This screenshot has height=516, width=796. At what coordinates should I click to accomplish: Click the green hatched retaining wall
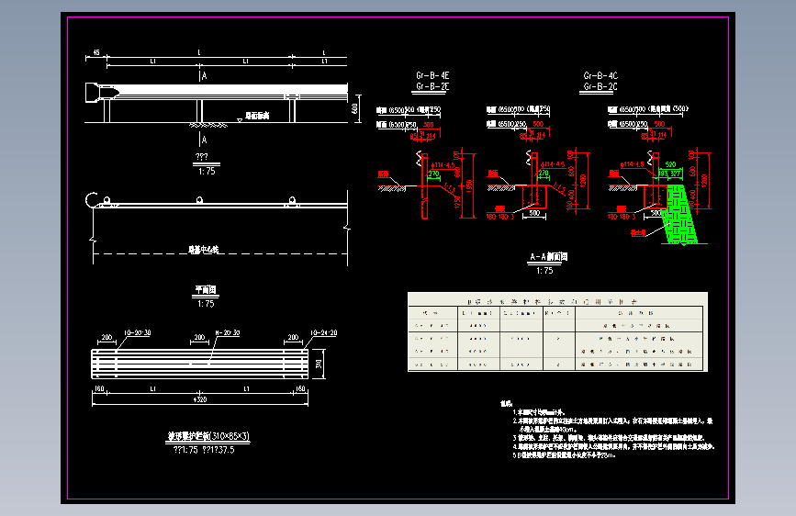coord(680,214)
